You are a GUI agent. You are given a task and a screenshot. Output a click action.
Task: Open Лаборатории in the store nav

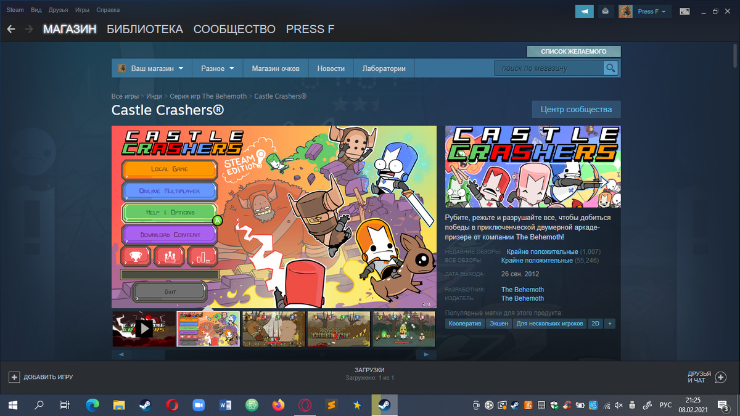(x=384, y=68)
